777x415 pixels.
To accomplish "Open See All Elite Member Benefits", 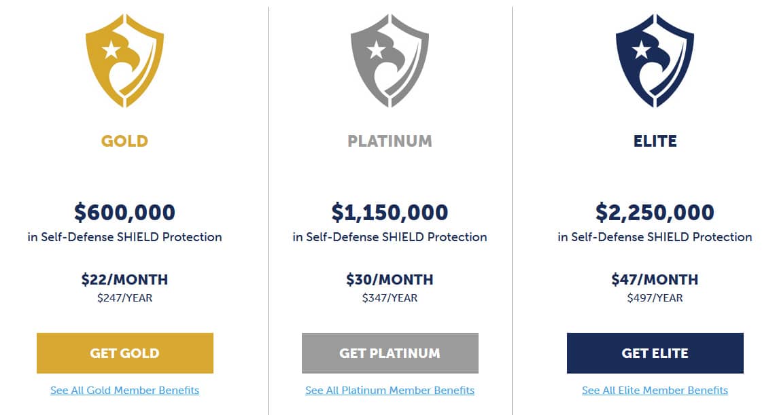I will (x=655, y=391).
